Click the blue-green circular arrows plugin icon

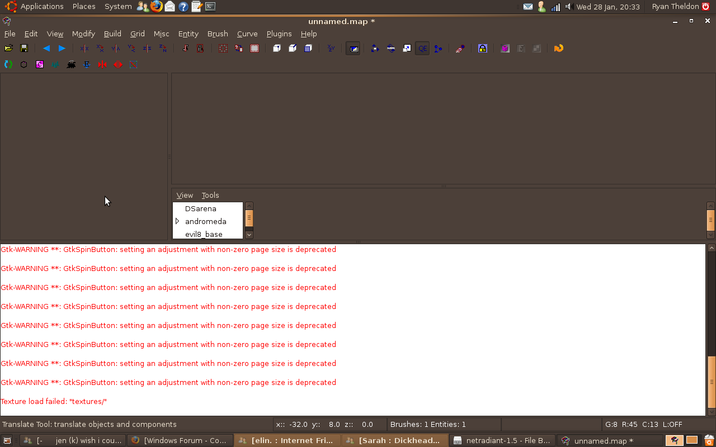8,65
